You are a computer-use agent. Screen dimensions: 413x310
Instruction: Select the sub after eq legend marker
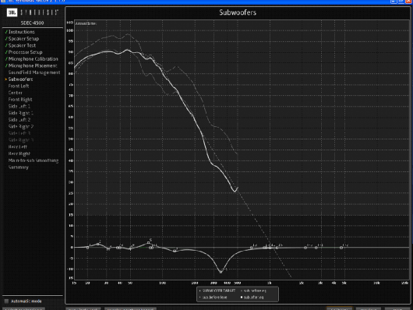(242, 297)
